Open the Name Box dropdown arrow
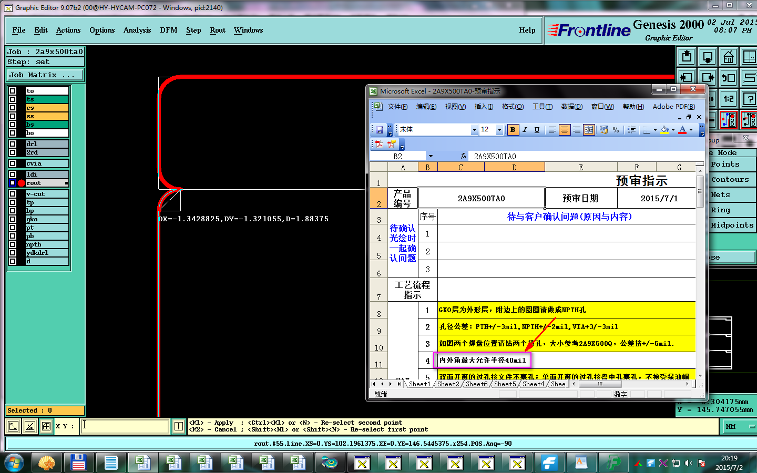The width and height of the screenshot is (757, 473). [x=431, y=156]
